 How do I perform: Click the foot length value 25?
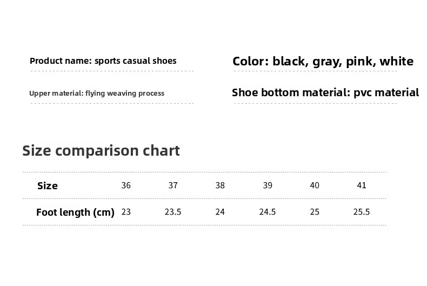315,212
